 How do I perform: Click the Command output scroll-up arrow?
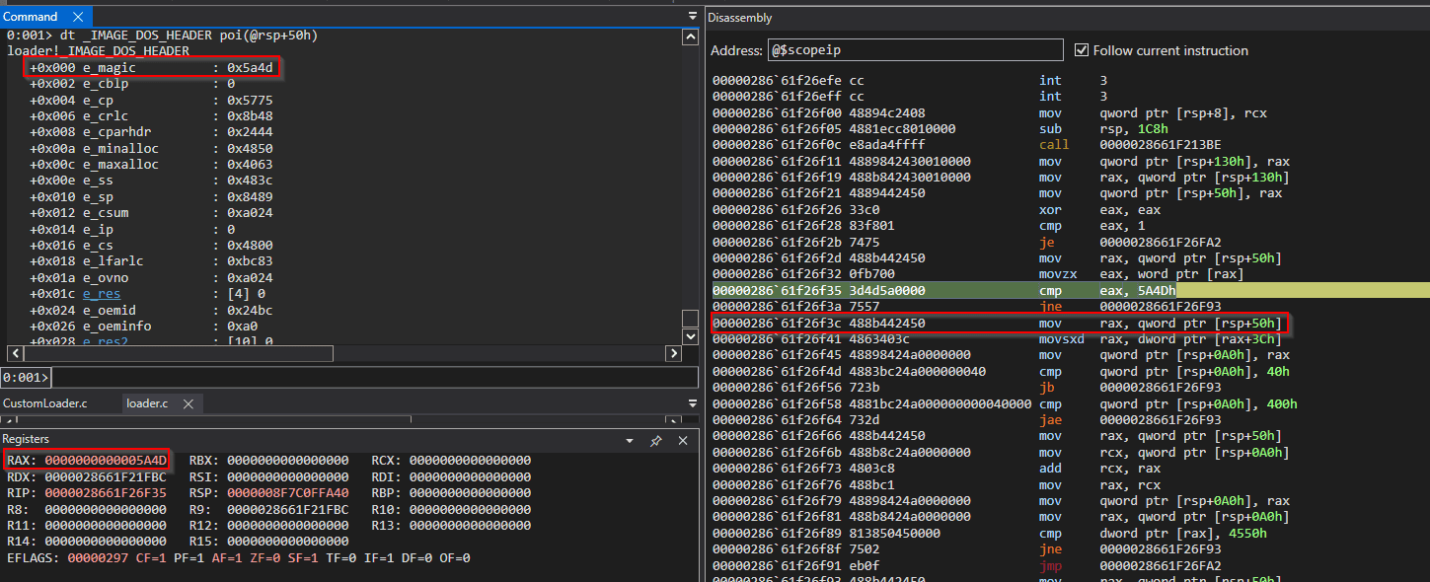691,37
